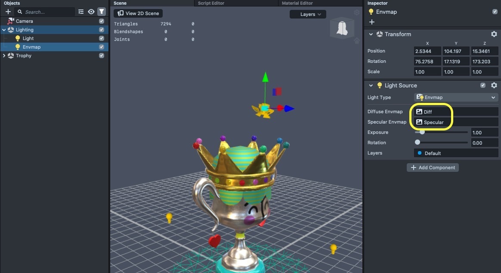
Task: Click the green Y-axis gizmo arrow
Action: pos(265,77)
